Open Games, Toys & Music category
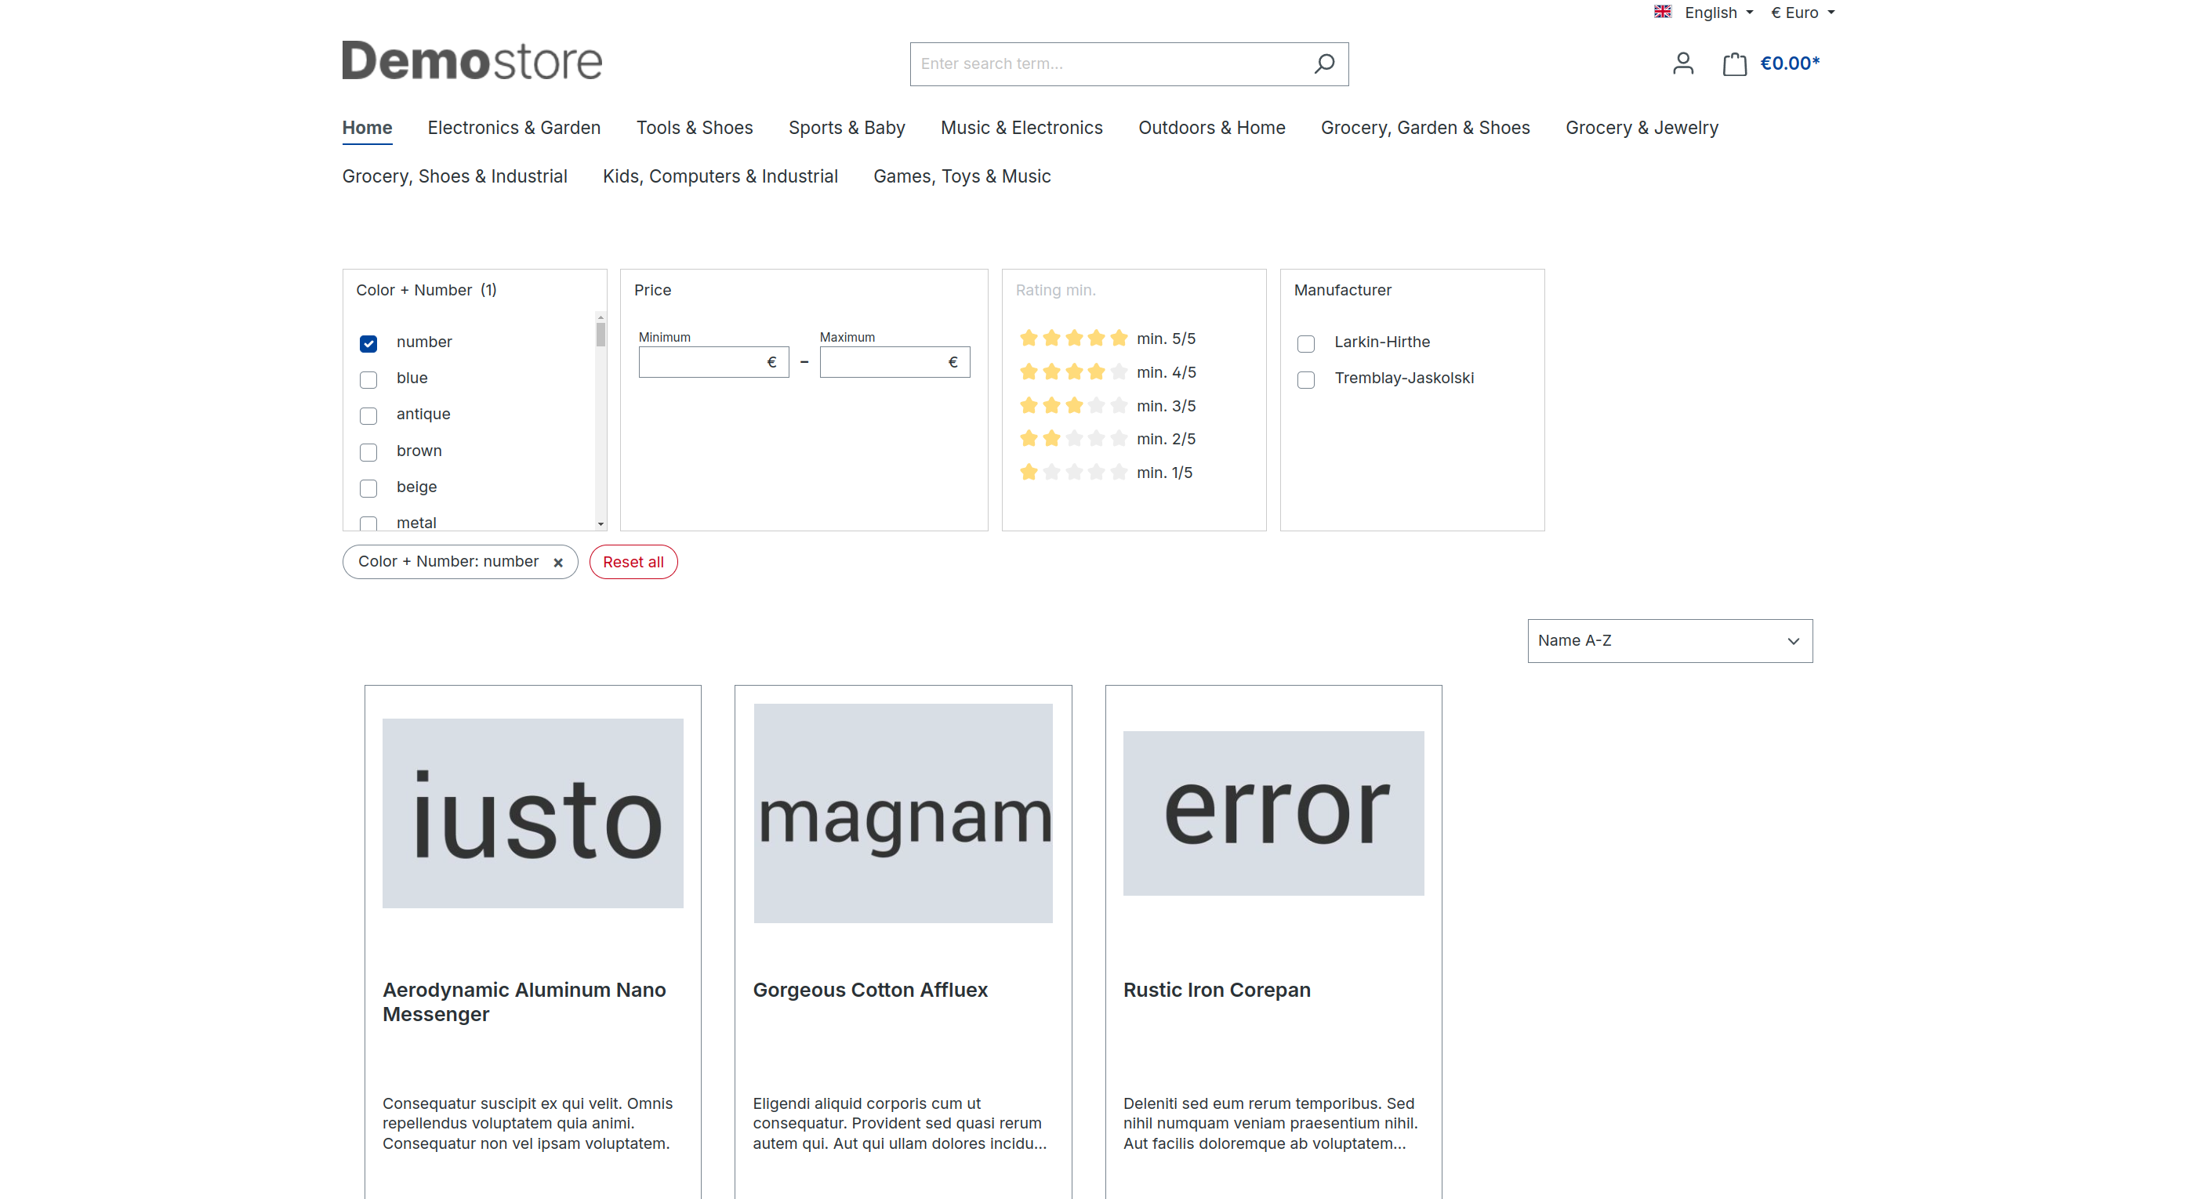Viewport: 2199px width, 1199px height. 961,176
